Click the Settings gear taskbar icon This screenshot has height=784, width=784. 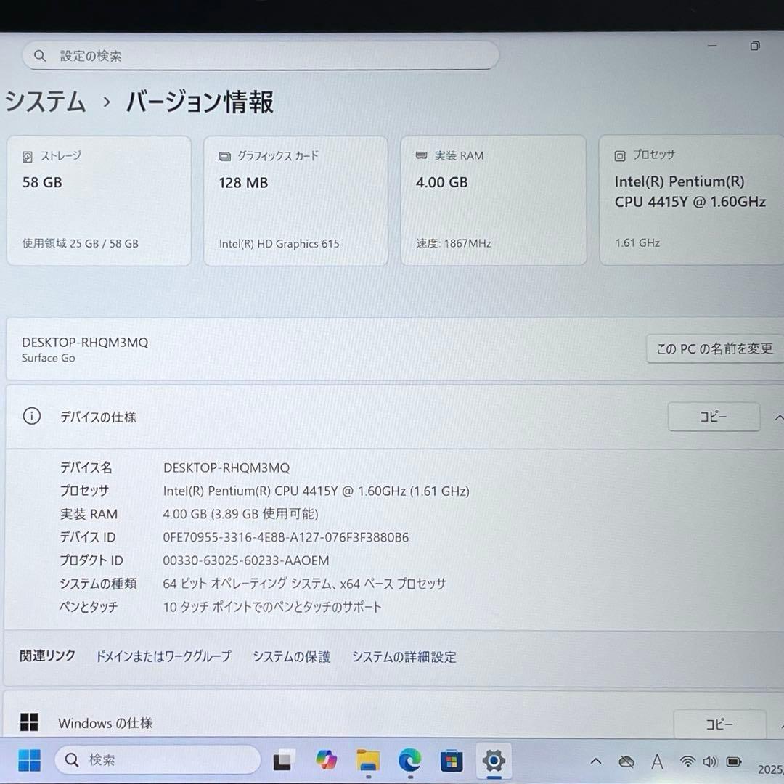(494, 761)
